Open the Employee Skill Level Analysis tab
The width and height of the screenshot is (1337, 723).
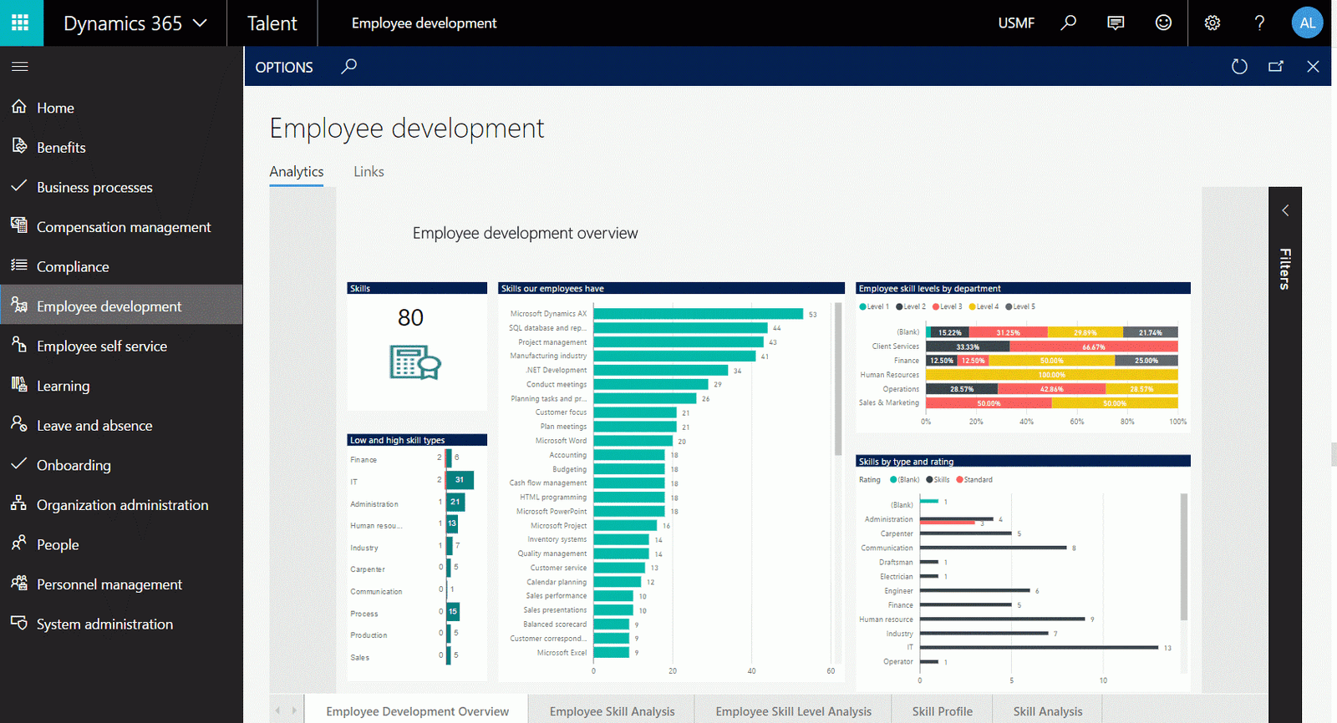793,711
